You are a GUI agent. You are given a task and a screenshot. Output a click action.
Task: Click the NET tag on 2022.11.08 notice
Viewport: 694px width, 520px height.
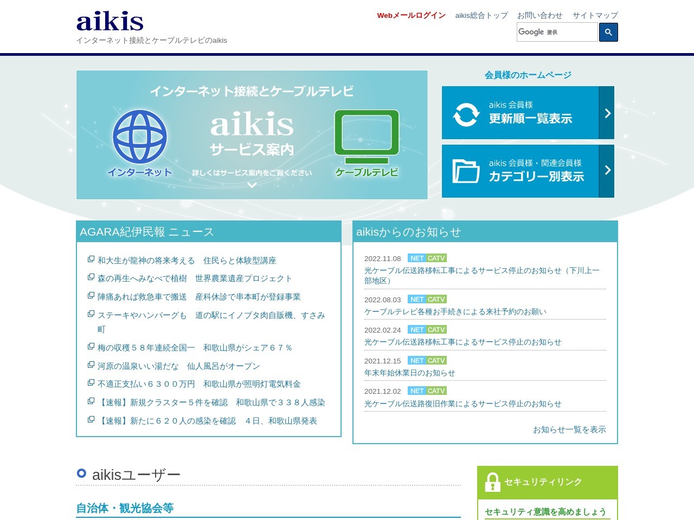[417, 258]
